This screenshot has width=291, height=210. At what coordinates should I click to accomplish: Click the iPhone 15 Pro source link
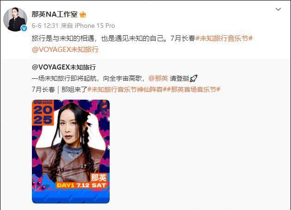[95, 25]
